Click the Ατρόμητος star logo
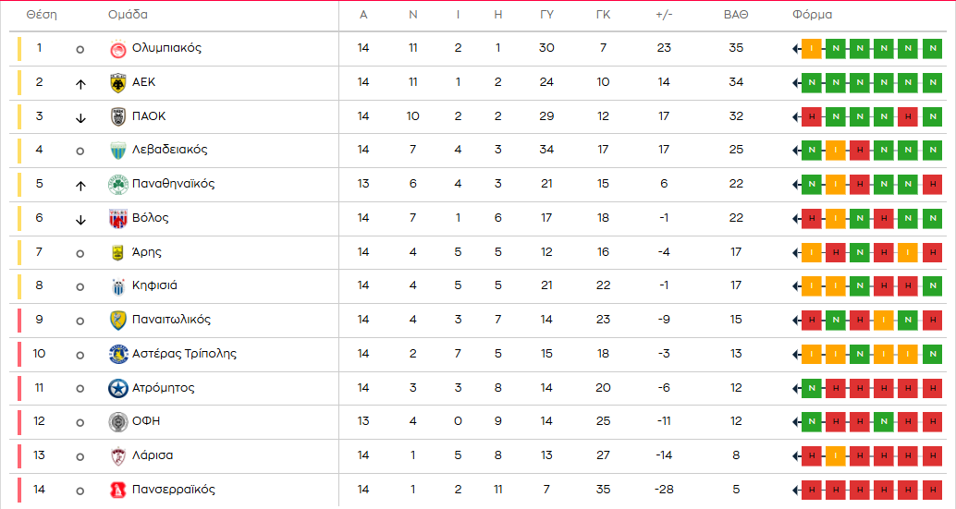This screenshot has width=956, height=509. 117,388
